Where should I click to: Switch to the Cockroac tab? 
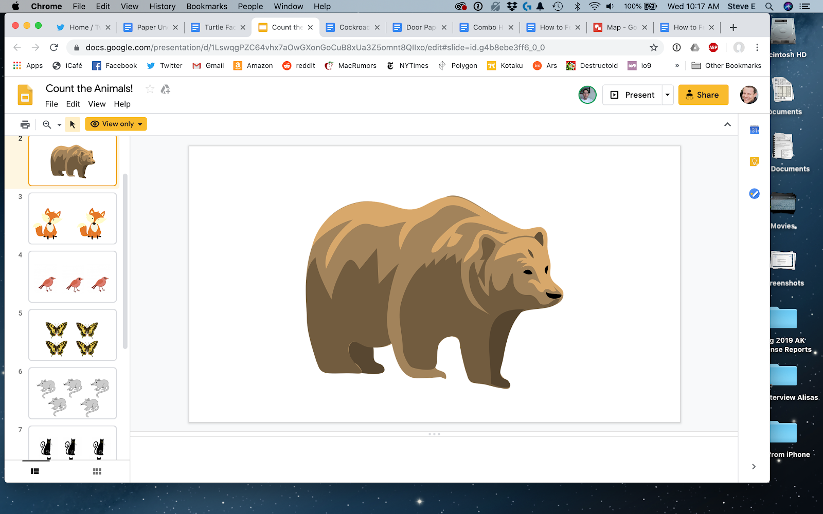point(352,27)
